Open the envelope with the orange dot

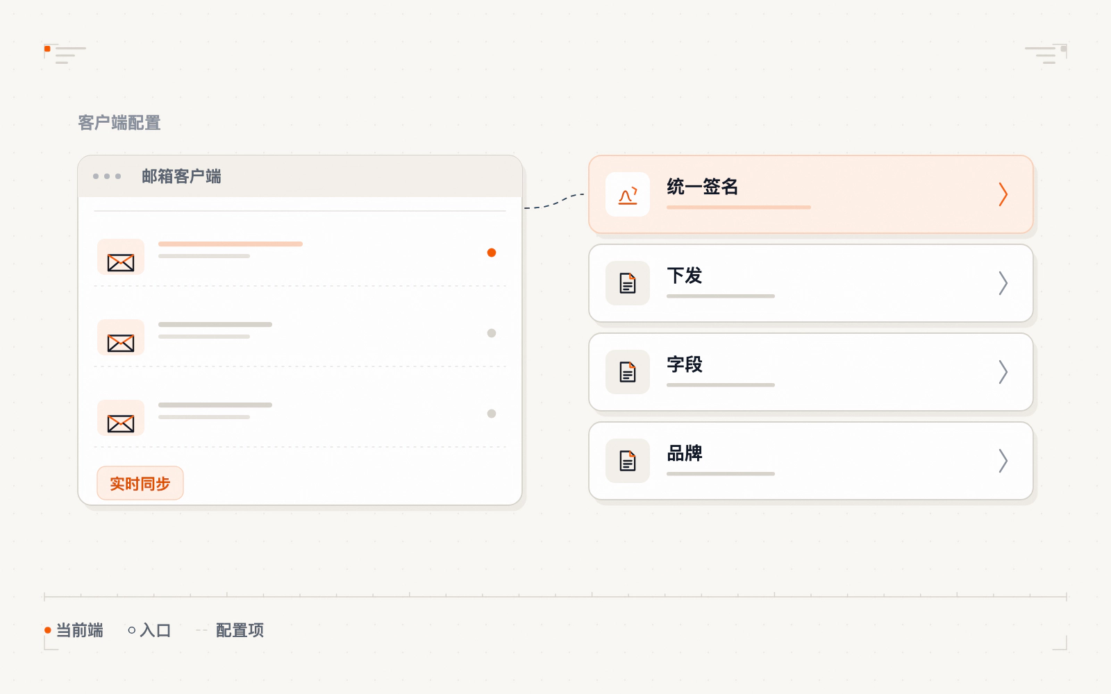121,257
